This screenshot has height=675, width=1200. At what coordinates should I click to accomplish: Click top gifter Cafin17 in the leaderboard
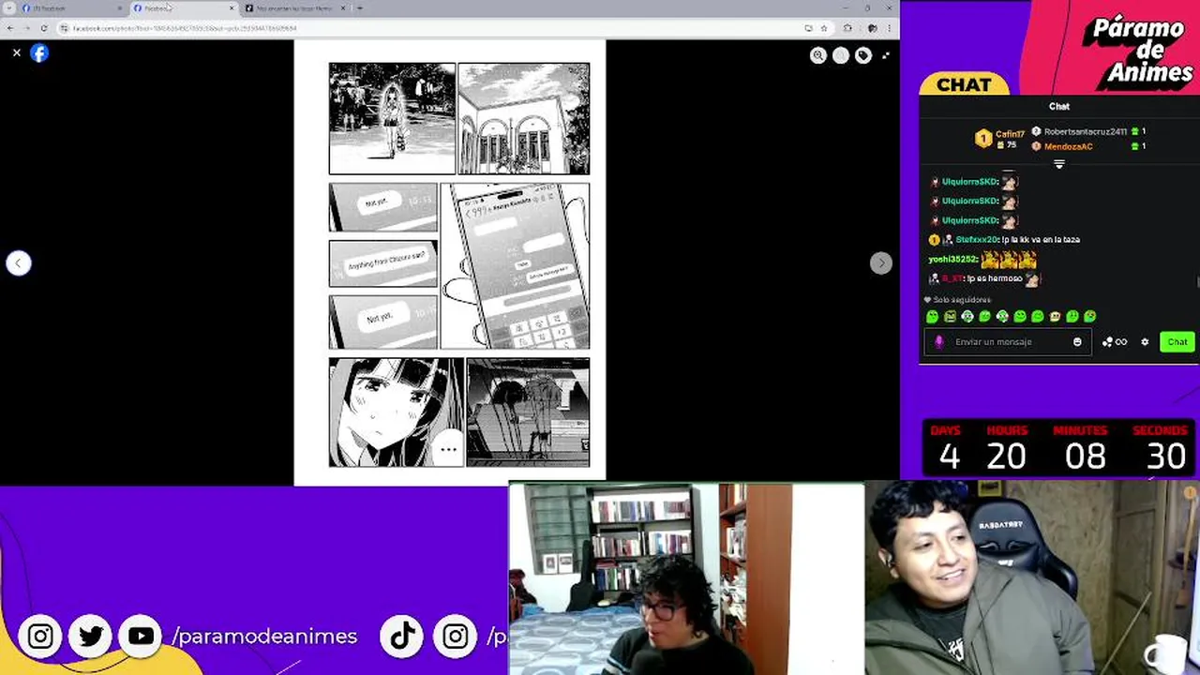(999, 139)
